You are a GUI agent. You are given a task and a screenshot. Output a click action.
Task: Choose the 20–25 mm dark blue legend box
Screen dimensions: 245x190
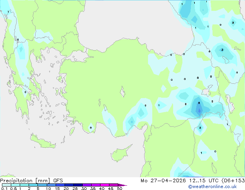(69, 185)
